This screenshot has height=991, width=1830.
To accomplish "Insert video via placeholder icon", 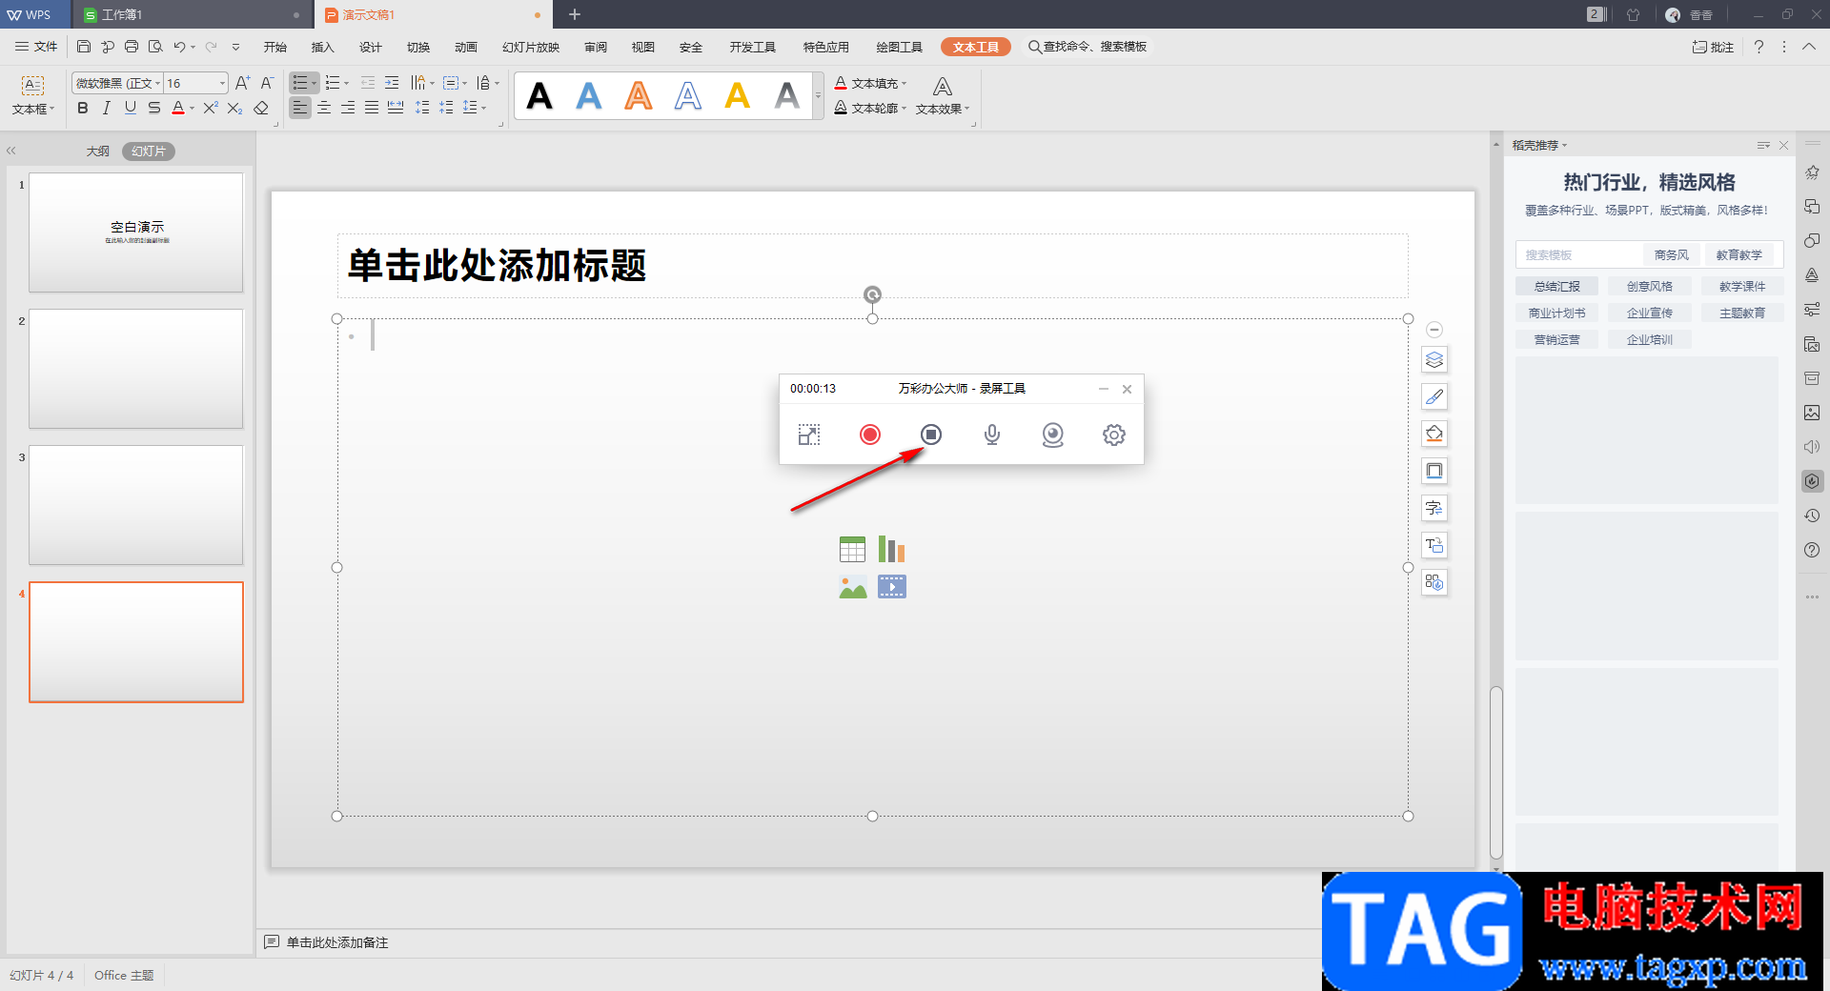I will pos(892,587).
